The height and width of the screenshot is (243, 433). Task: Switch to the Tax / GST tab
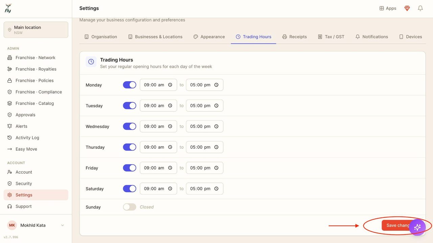[331, 37]
